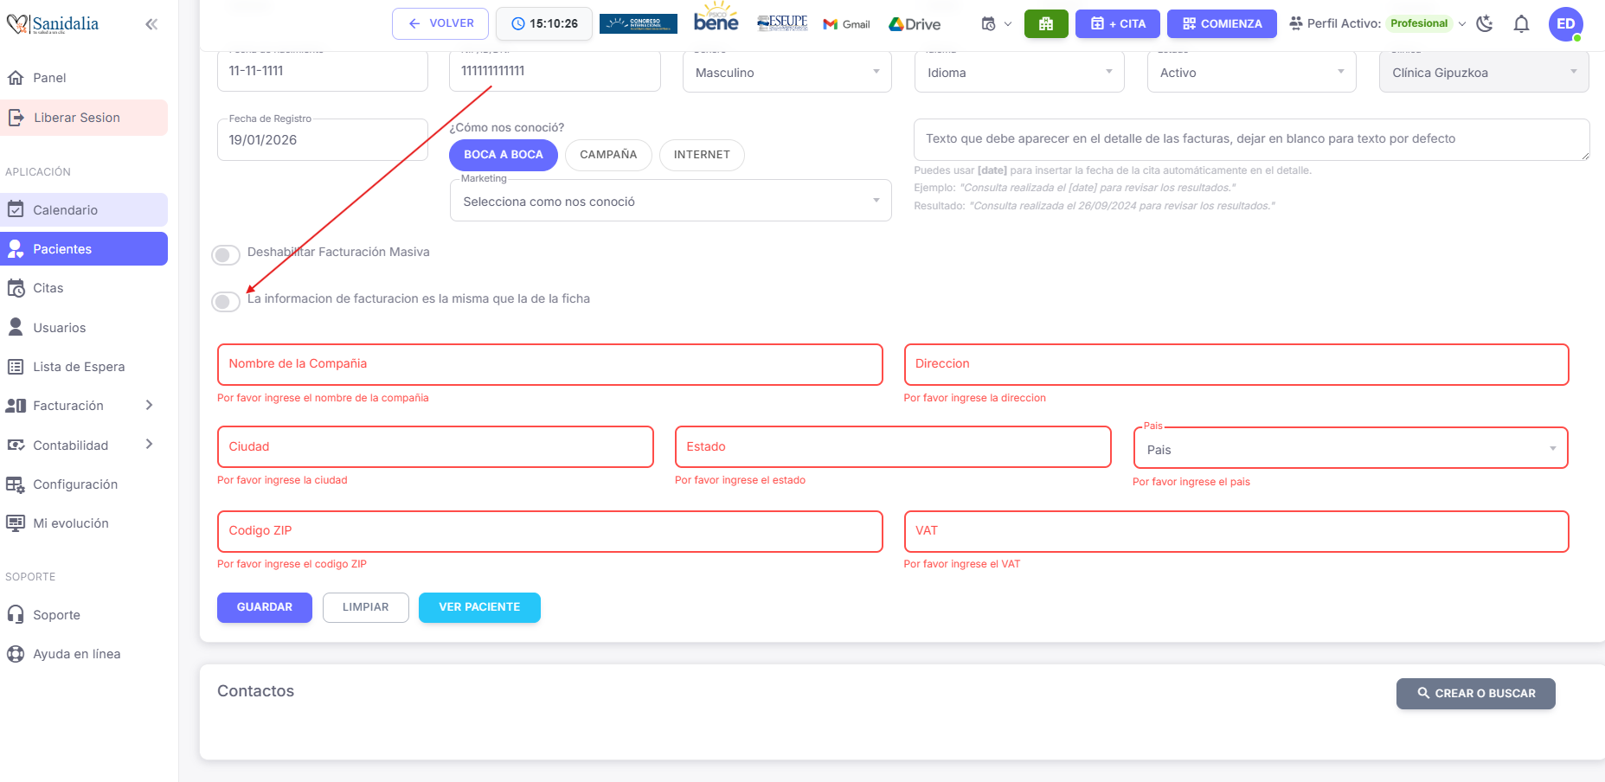This screenshot has width=1605, height=782.
Task: Enable Deshabilitar Facturación Masiva switch
Action: pos(226,254)
